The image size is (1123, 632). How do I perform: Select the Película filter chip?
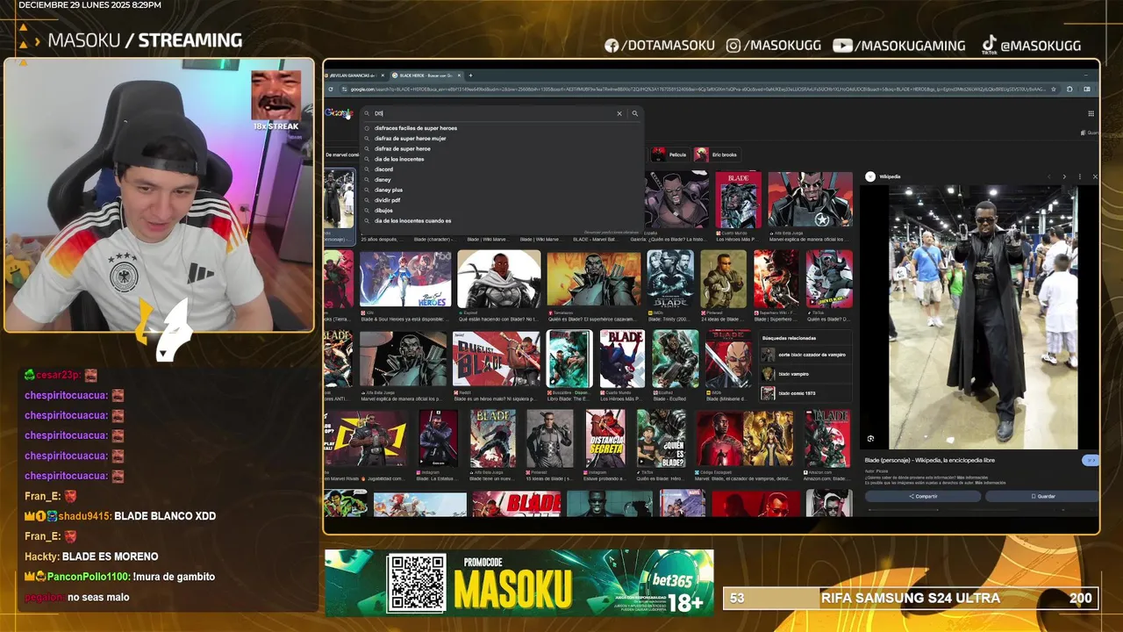tap(670, 154)
